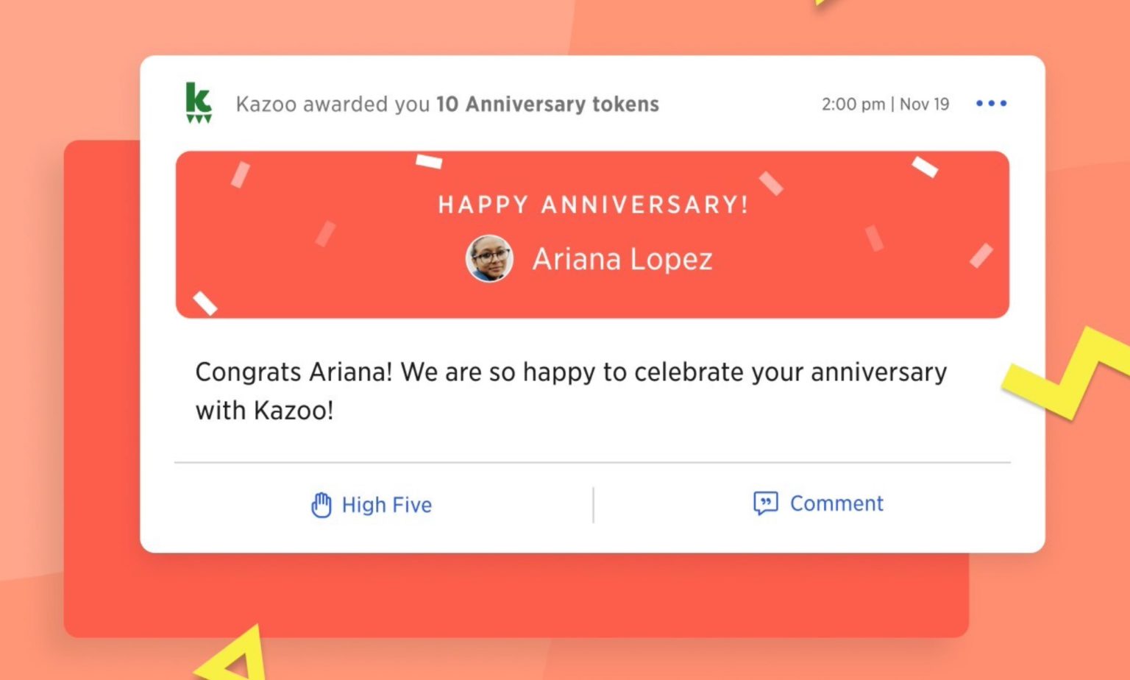Click the High Five hand icon
The width and height of the screenshot is (1130, 680).
coord(321,505)
